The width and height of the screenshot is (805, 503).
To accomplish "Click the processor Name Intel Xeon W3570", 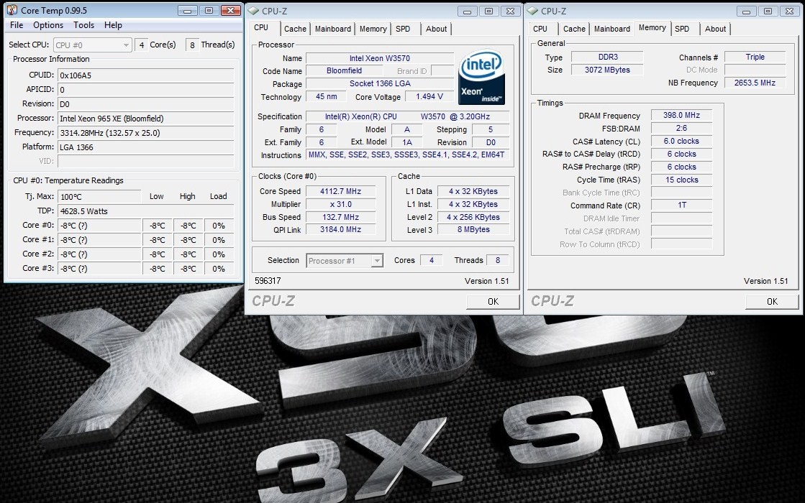I will click(x=380, y=58).
